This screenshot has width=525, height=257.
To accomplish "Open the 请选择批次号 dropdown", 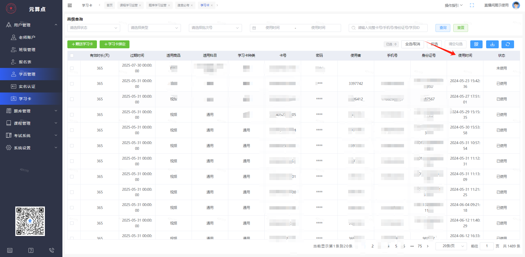I will [215, 28].
